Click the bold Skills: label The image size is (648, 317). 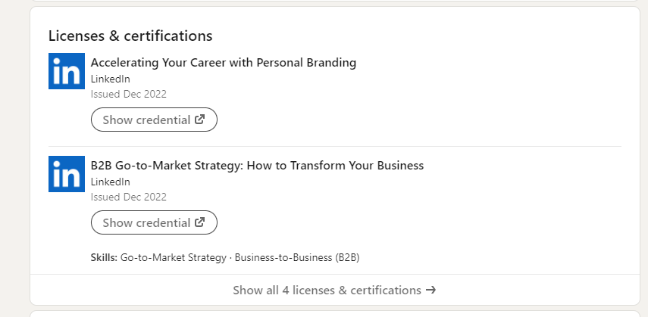(104, 257)
